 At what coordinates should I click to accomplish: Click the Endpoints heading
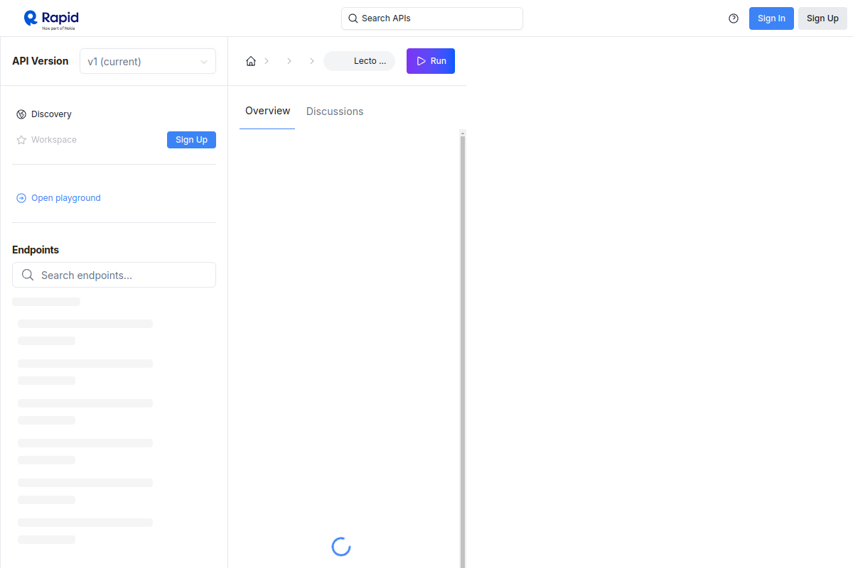[36, 250]
